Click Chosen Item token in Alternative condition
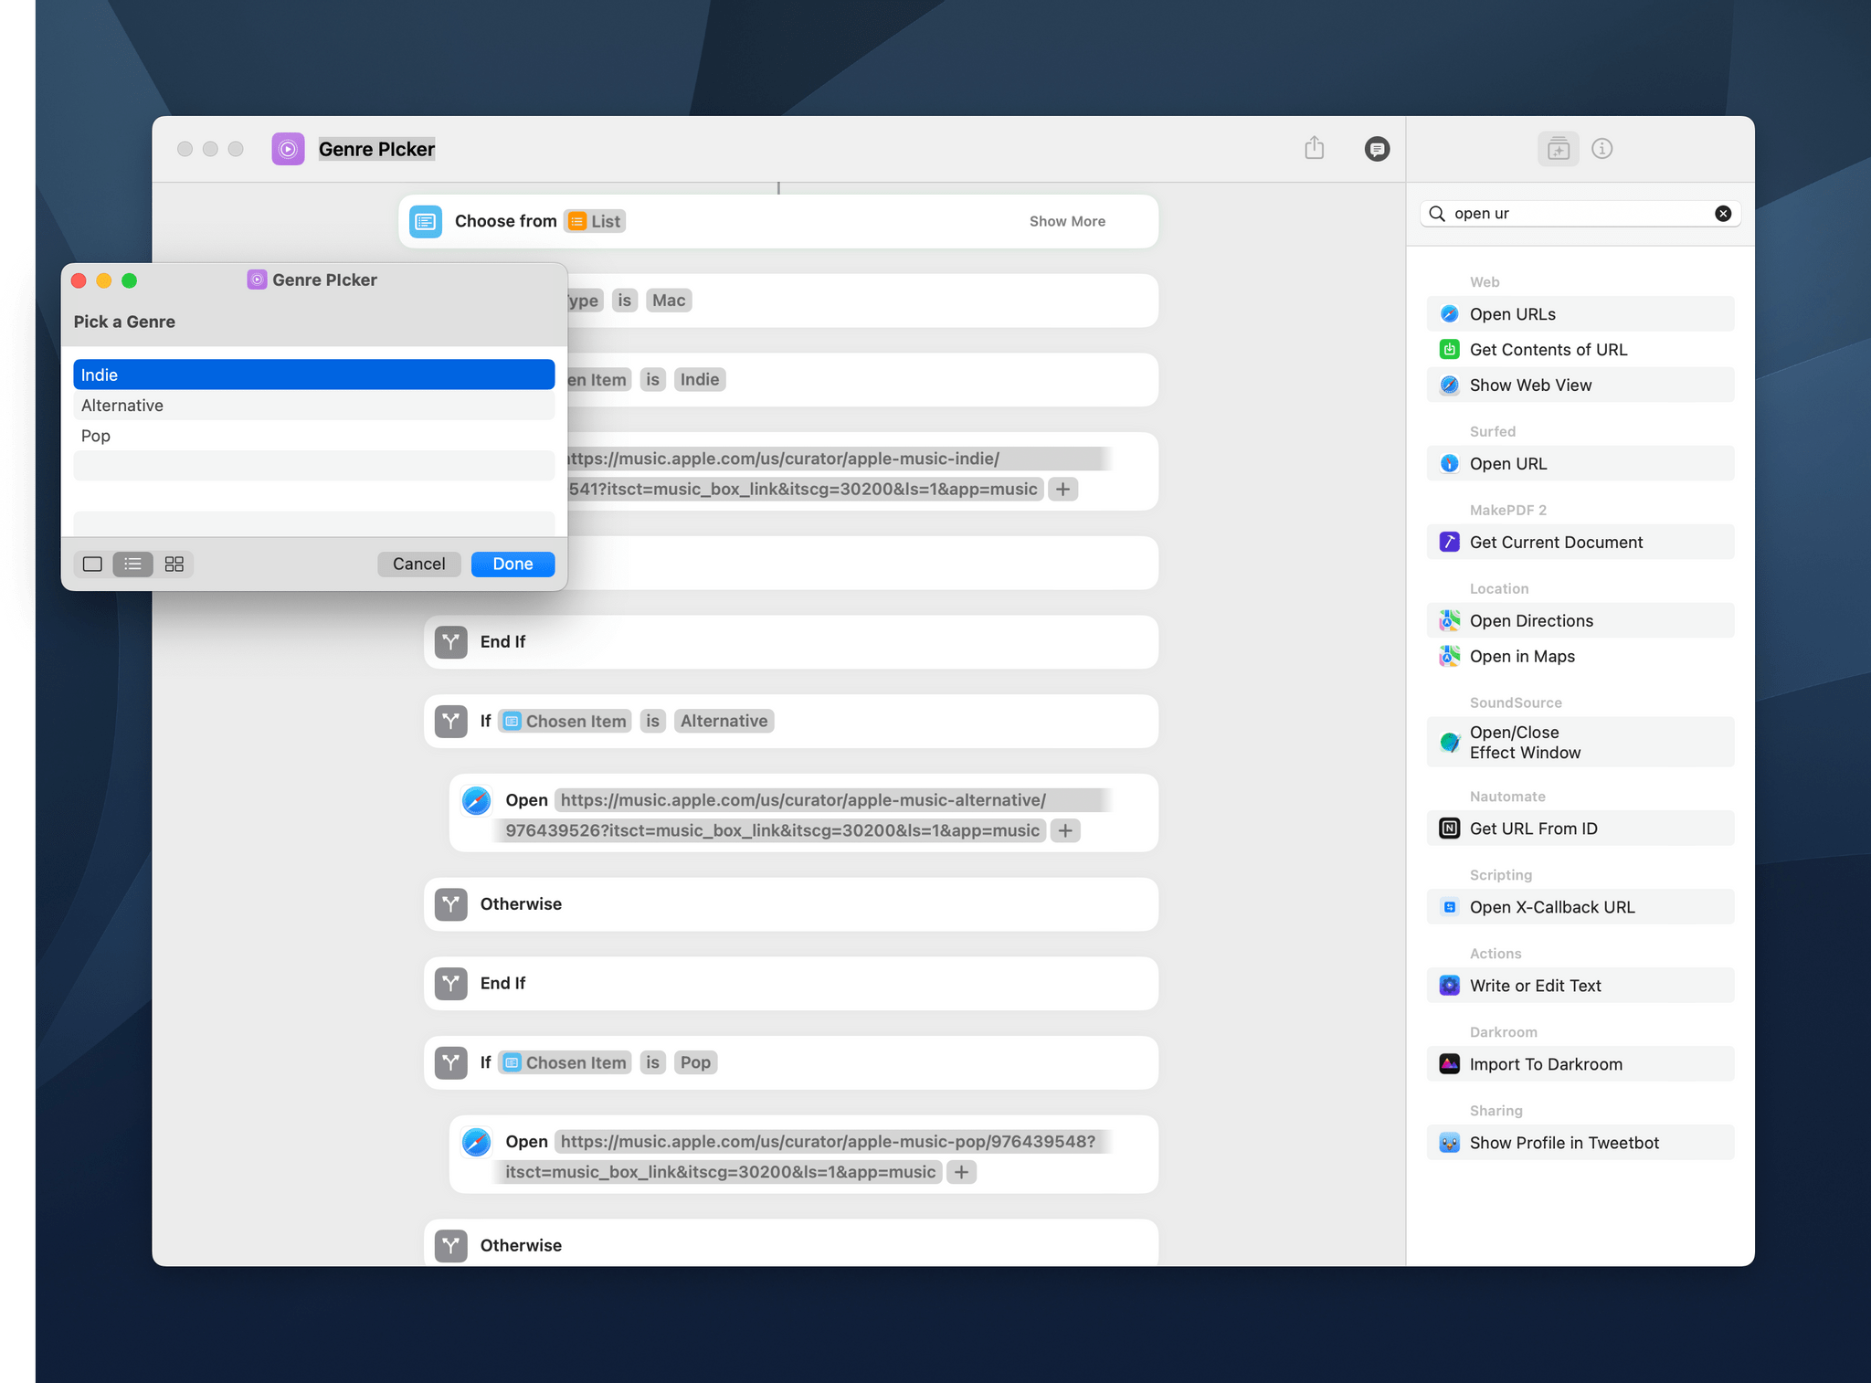This screenshot has height=1383, width=1871. coord(566,722)
